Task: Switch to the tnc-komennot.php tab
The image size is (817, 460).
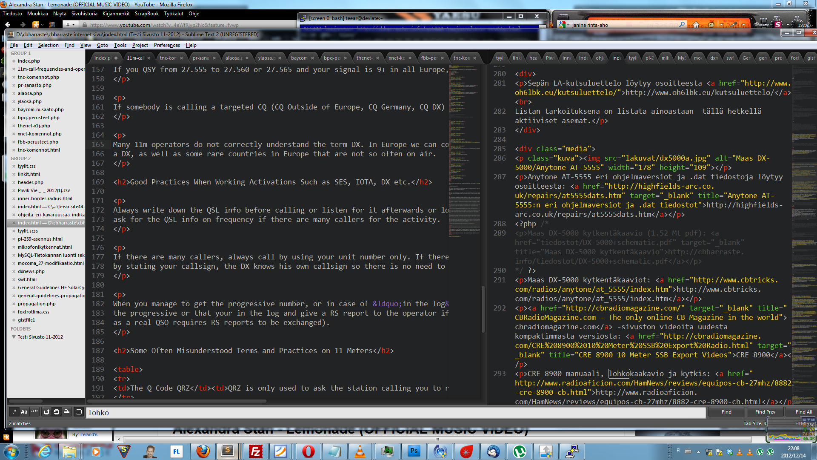Action: (168, 58)
